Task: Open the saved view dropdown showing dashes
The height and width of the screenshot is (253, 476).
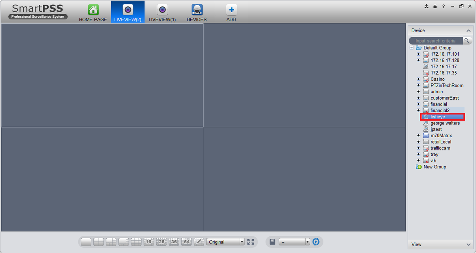Action: [294, 242]
